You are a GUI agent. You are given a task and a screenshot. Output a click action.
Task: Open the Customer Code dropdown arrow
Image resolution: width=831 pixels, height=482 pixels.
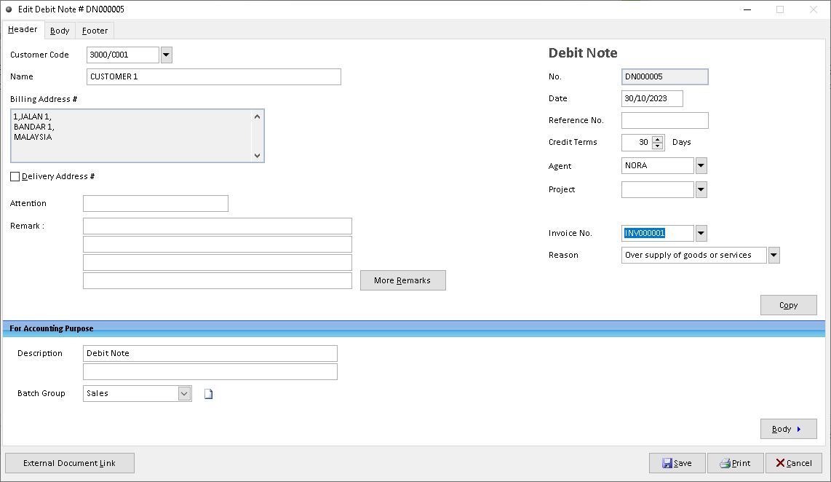click(x=167, y=55)
